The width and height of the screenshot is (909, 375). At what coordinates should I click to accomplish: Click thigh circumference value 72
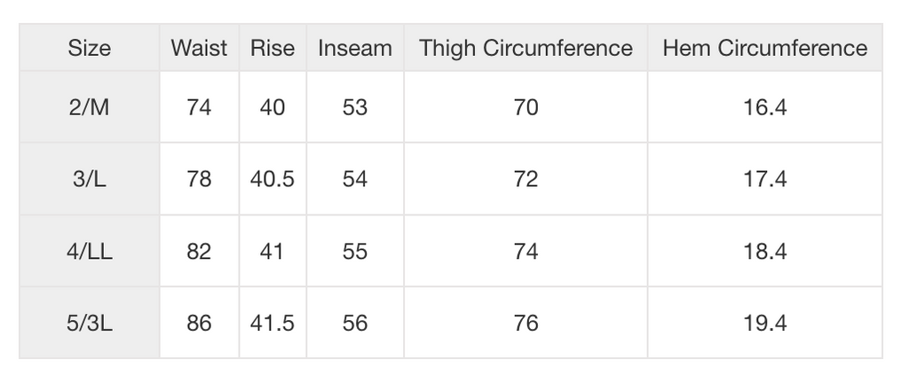coord(526,180)
